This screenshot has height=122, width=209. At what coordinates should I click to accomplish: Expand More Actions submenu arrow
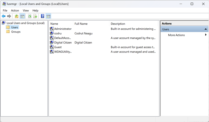(206, 35)
